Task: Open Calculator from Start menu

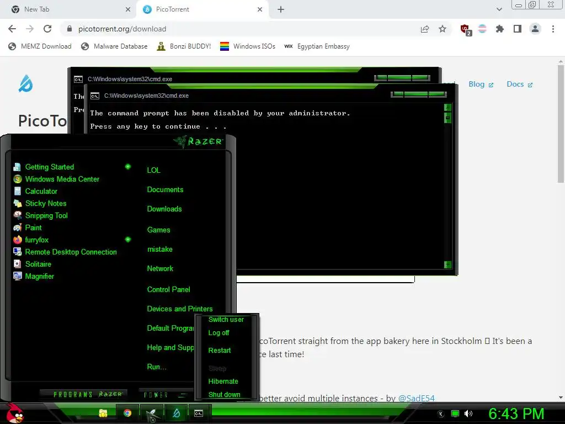Action: (35, 192)
